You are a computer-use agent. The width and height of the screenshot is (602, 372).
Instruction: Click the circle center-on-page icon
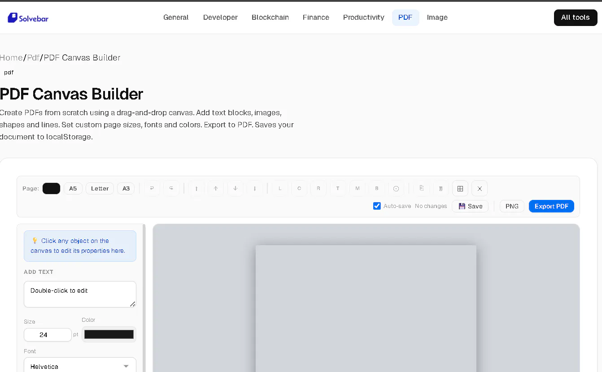pyautogui.click(x=396, y=188)
